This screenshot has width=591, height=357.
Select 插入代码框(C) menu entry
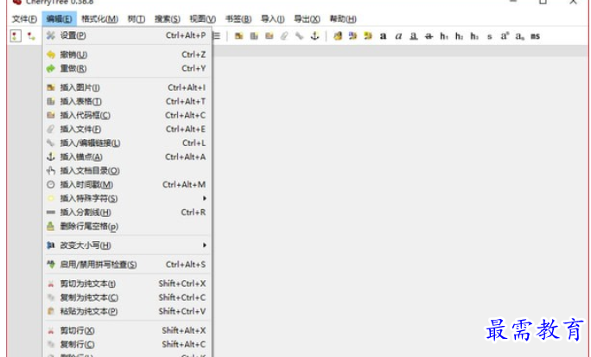click(127, 115)
